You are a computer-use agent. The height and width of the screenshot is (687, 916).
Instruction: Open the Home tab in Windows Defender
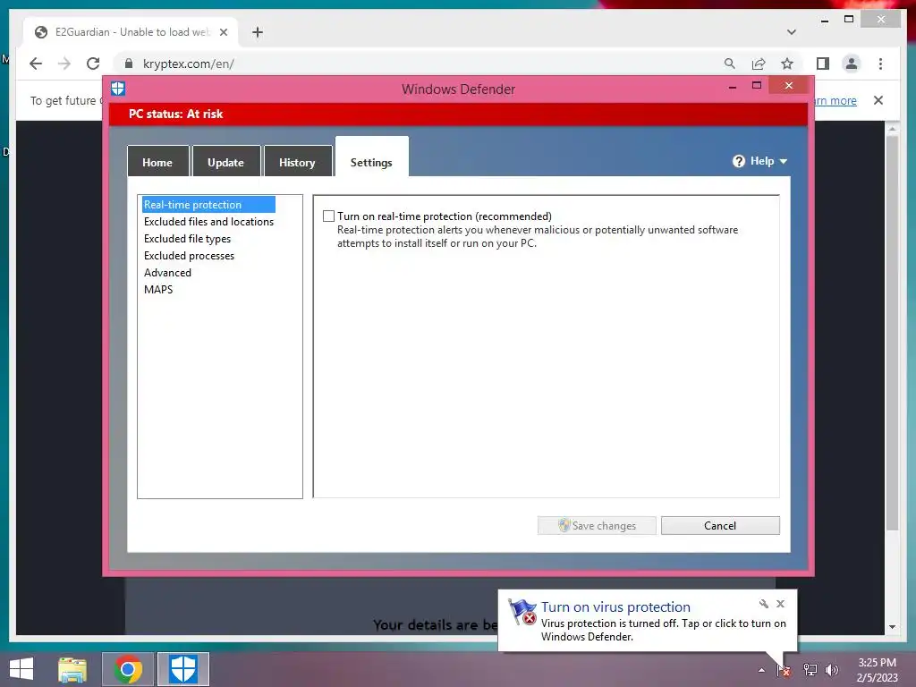point(157,162)
